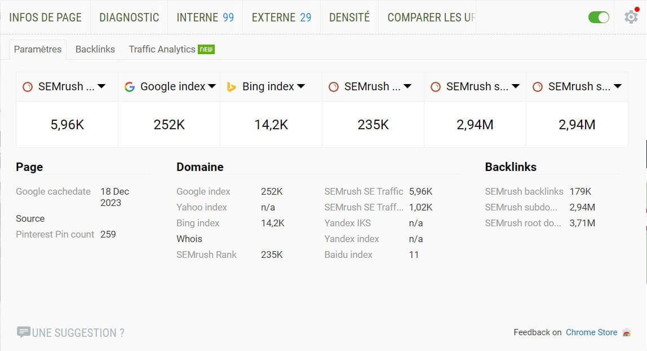Click the suggestion speech bubble icon
Viewport: 647px width, 351px height.
coord(24,332)
